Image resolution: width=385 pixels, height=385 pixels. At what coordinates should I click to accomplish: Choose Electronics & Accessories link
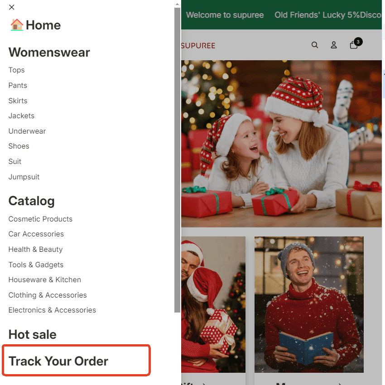point(52,310)
